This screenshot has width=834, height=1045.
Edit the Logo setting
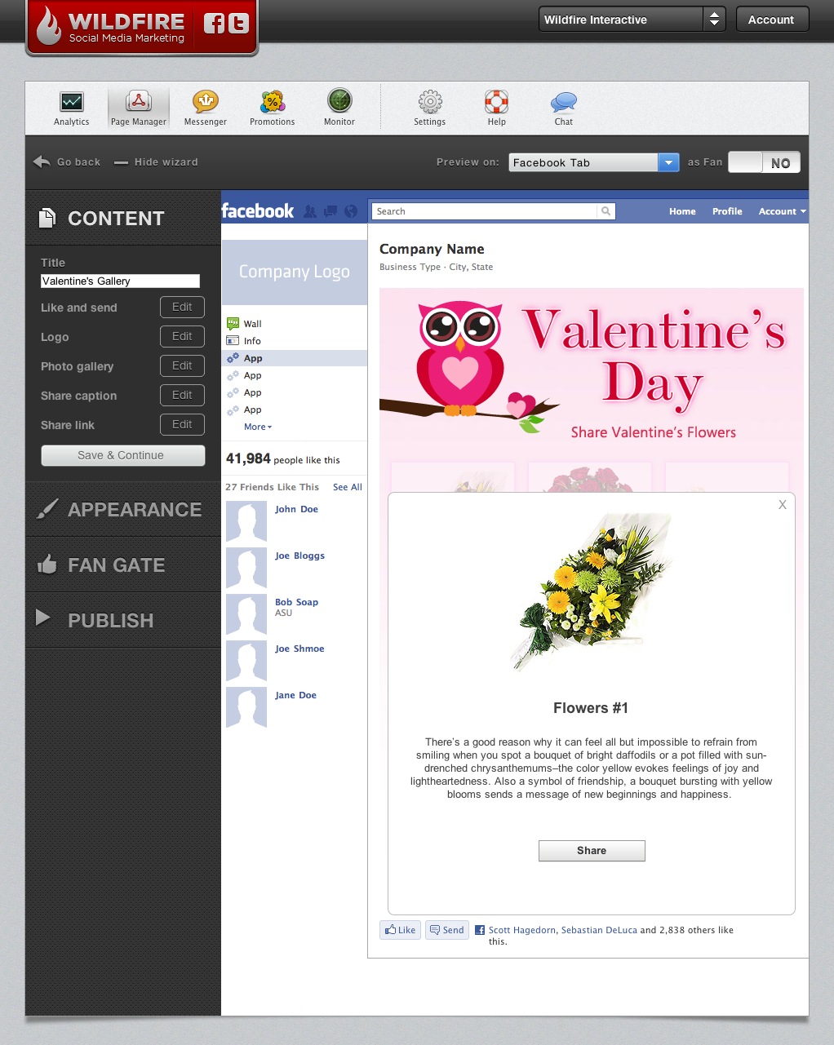(x=182, y=337)
